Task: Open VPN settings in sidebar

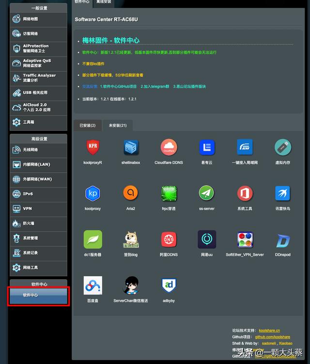Action: (x=39, y=209)
